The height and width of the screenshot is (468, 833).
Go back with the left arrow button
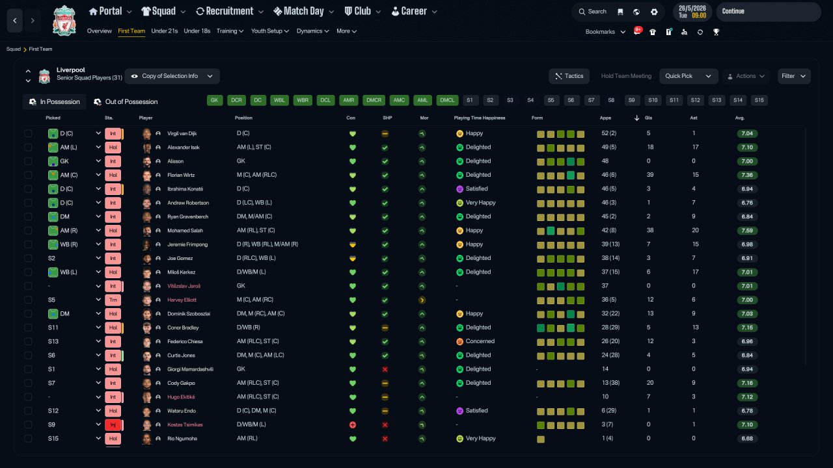click(15, 21)
